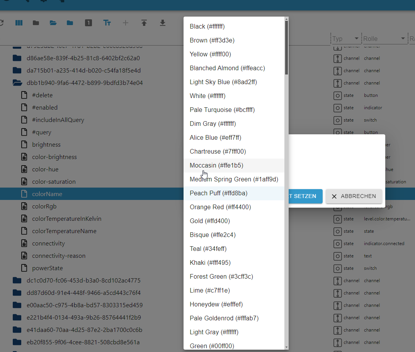Click the column view toggle icon in toolbar

19,23
